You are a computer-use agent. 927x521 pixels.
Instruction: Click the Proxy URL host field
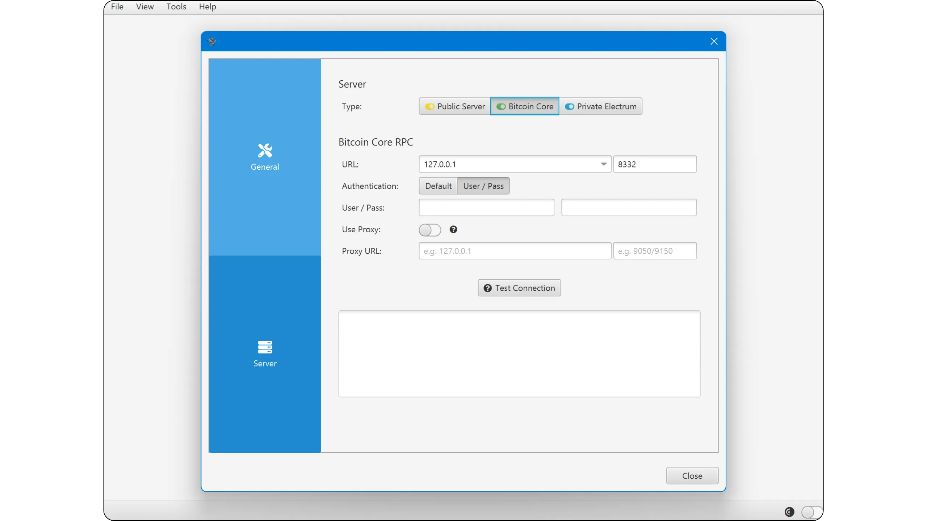coord(515,251)
